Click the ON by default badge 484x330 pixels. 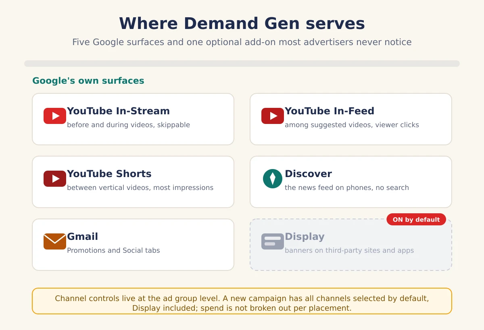416,219
